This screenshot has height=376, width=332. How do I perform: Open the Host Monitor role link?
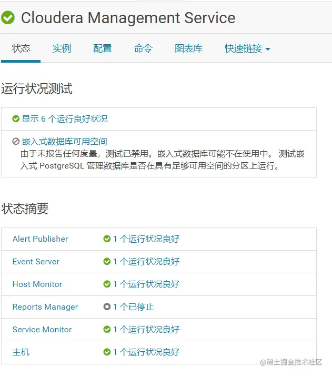[37, 284]
